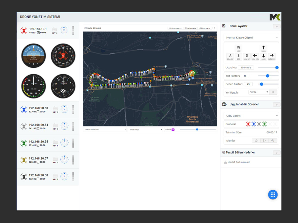Run Yol Uygula path with play button
This screenshot has height=223, width=298.
273,92
